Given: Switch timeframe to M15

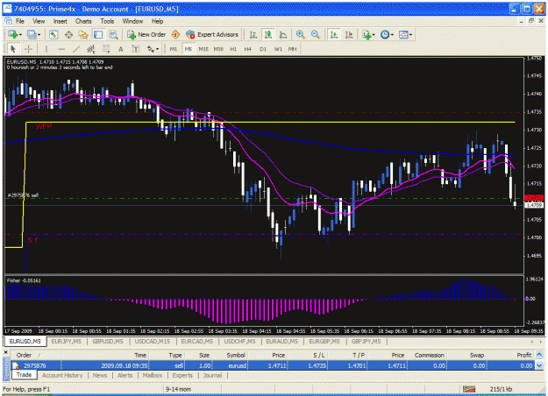Looking at the screenshot, I should click(x=203, y=49).
